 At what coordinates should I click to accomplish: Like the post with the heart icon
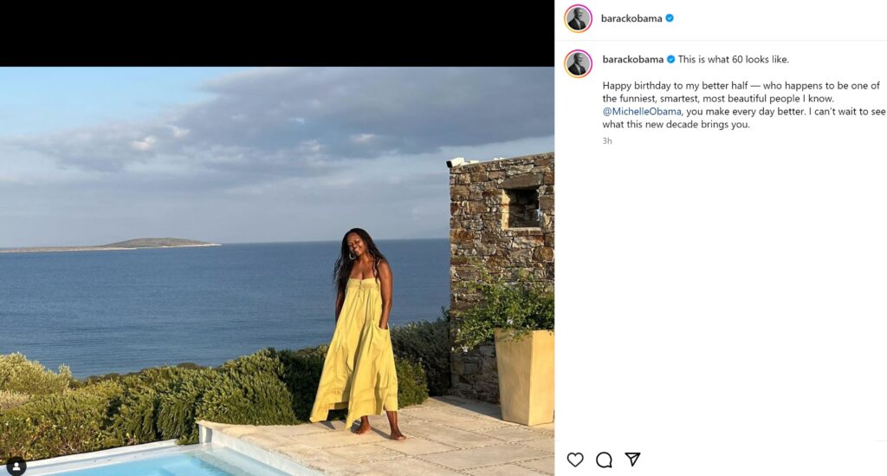pyautogui.click(x=575, y=460)
